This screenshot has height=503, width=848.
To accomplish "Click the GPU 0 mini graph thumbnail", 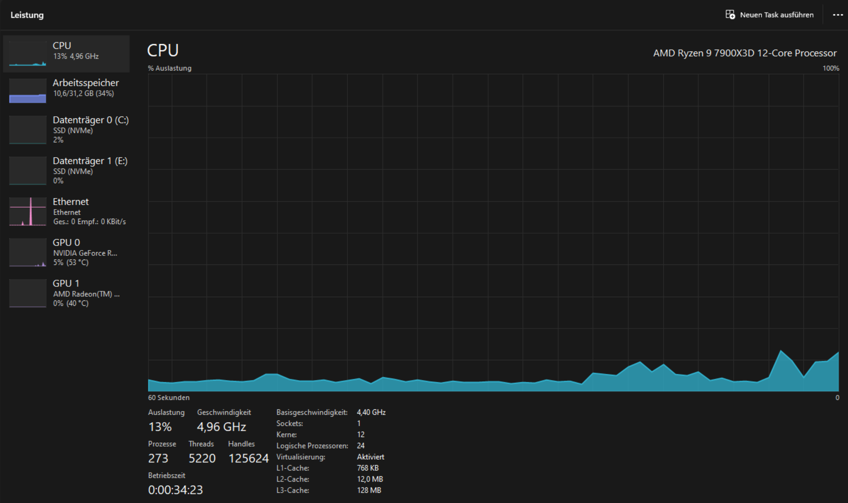I will (x=28, y=253).
